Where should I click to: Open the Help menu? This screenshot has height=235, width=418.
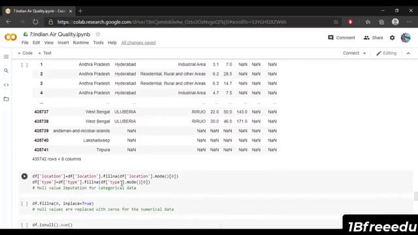click(x=112, y=42)
